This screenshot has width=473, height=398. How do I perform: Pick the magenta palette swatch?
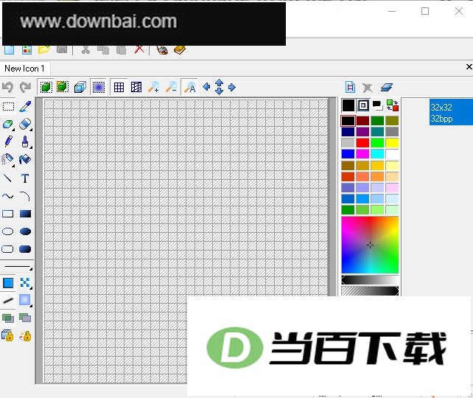pos(362,154)
